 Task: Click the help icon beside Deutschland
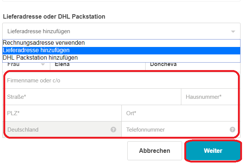pyautogui.click(x=113, y=130)
